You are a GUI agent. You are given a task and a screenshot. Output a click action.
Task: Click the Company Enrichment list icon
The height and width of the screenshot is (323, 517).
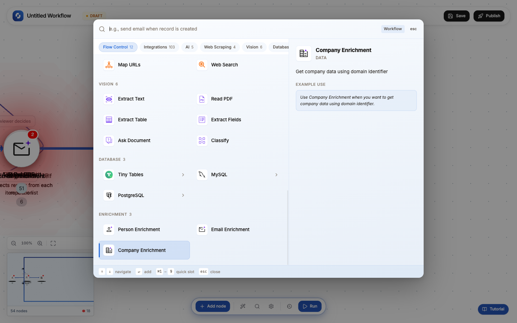[109, 251]
